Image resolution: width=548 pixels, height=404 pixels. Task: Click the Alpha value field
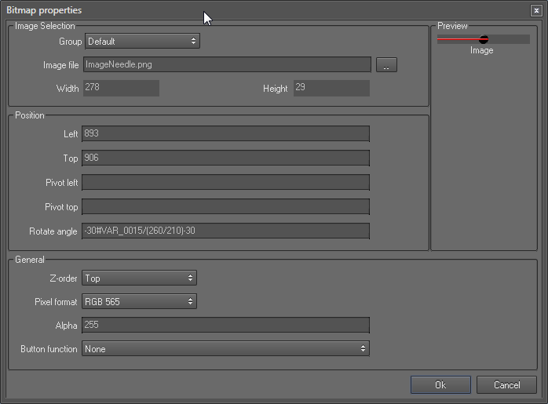(225, 325)
